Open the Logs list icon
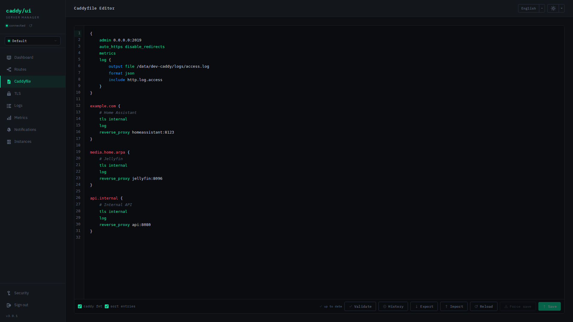The height and width of the screenshot is (322, 573). coord(9,106)
